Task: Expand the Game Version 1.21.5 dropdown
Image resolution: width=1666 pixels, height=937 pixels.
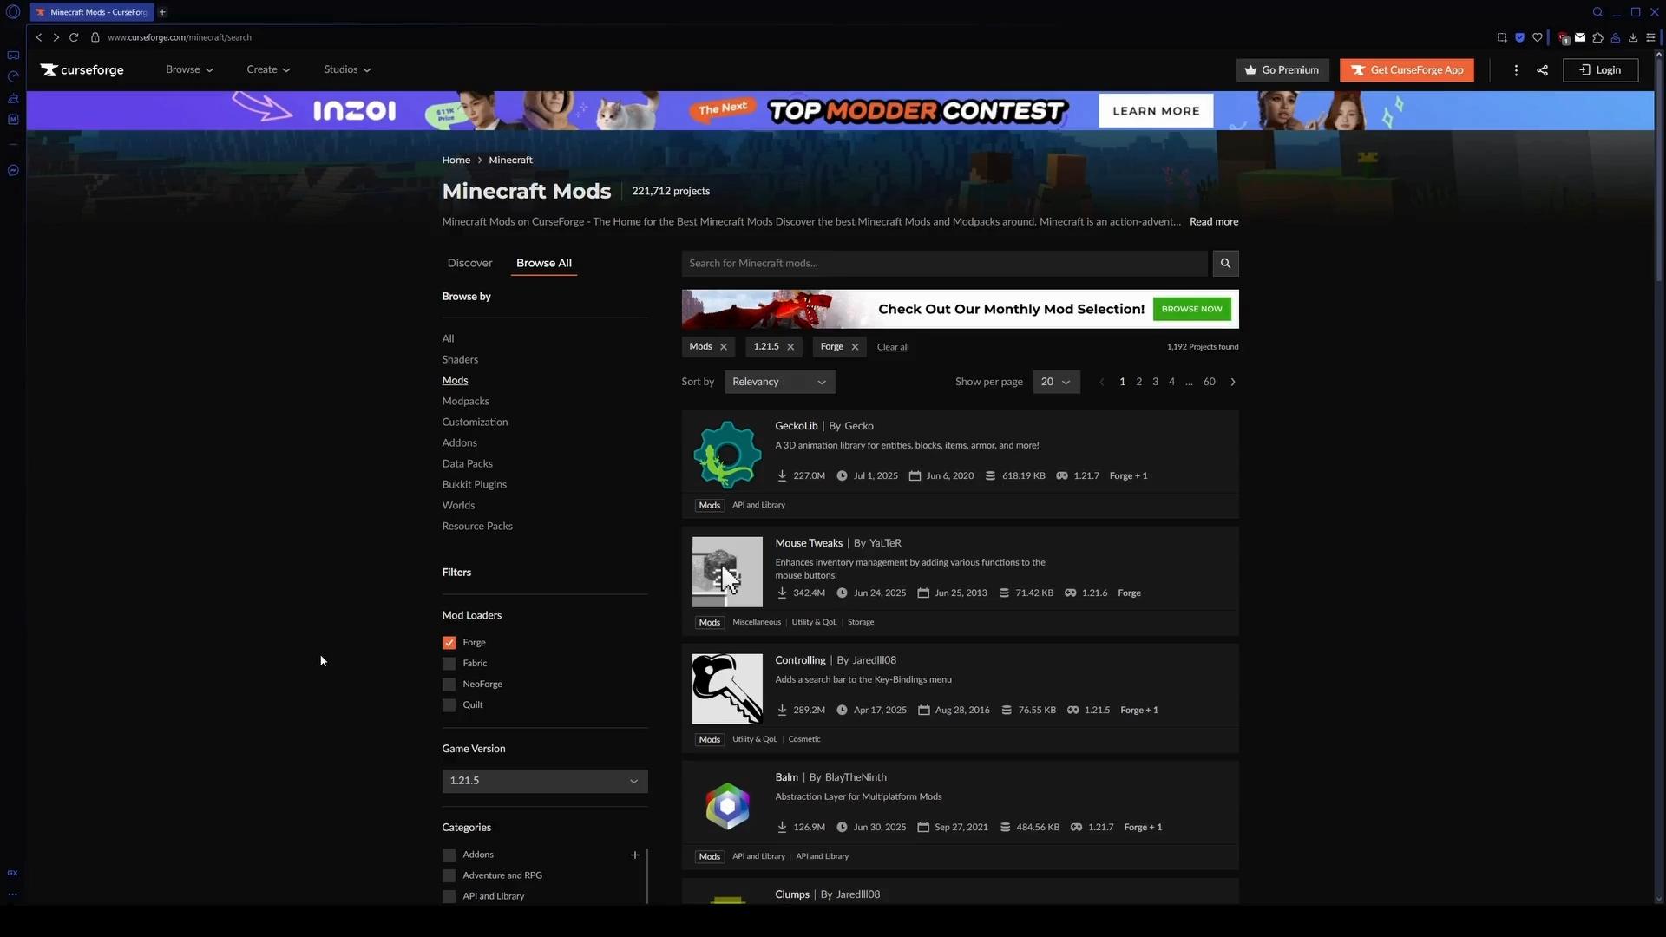Action: (x=544, y=781)
